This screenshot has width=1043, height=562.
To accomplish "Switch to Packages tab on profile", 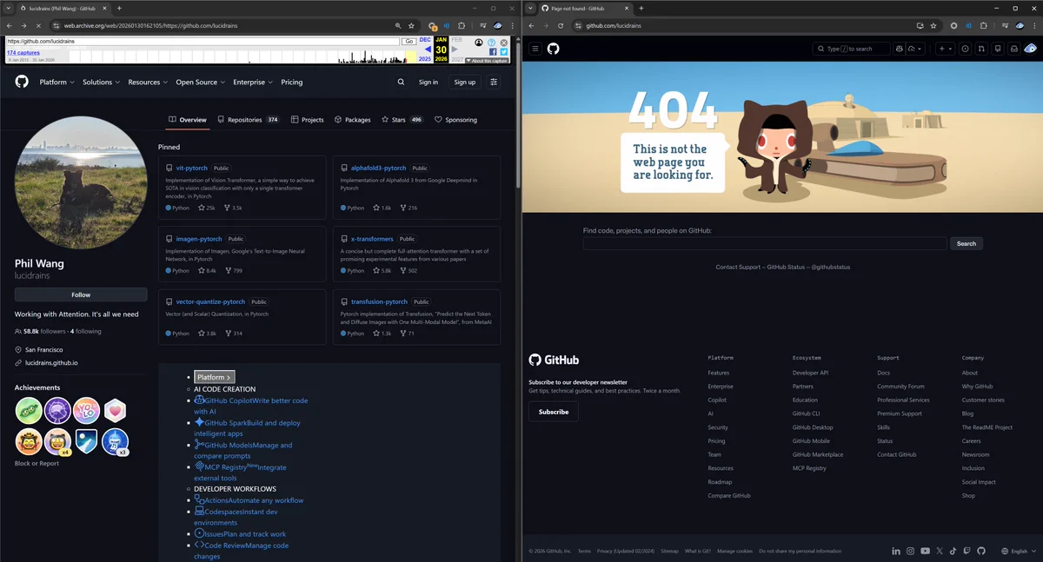I will (352, 120).
